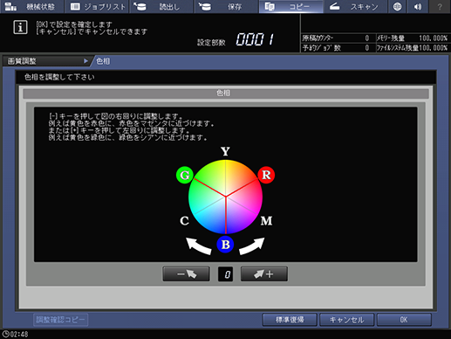The height and width of the screenshot is (339, 451).
Task: Click the 標準復帰 restore default button
Action: (x=290, y=320)
